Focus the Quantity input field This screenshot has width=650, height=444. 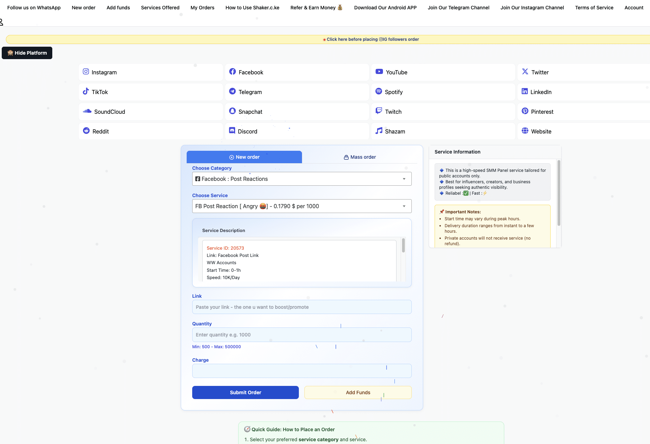point(302,335)
